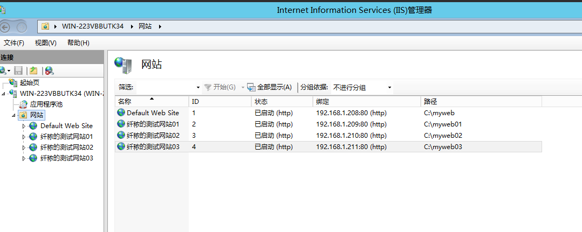Click globe icon in 纤秾的测试网站01 list row
The width and height of the screenshot is (582, 232).
121,124
